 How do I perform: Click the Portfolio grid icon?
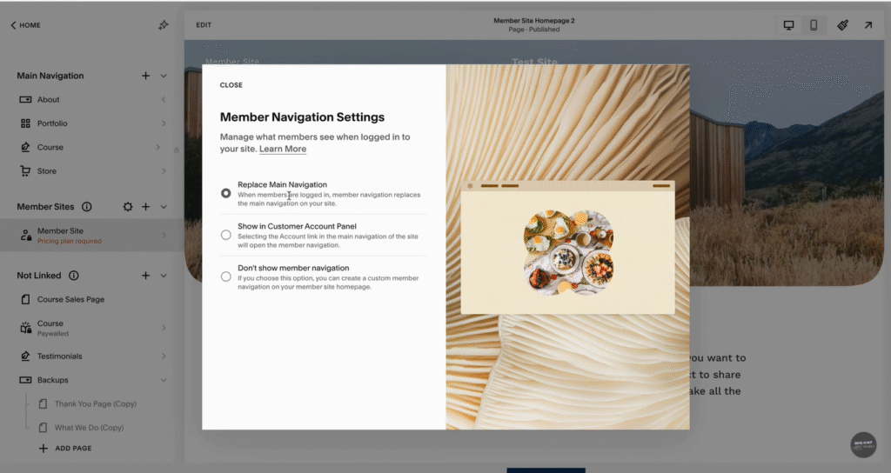[x=25, y=123]
